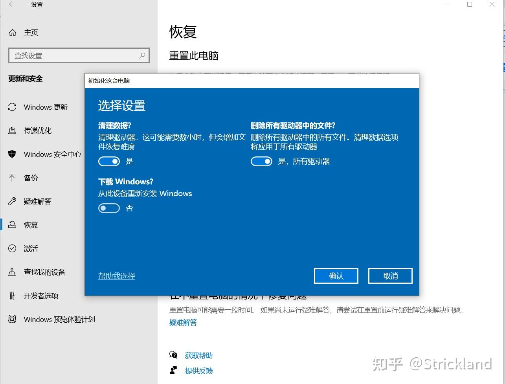
Task: Click the 清理数据? heading text
Action: point(115,126)
